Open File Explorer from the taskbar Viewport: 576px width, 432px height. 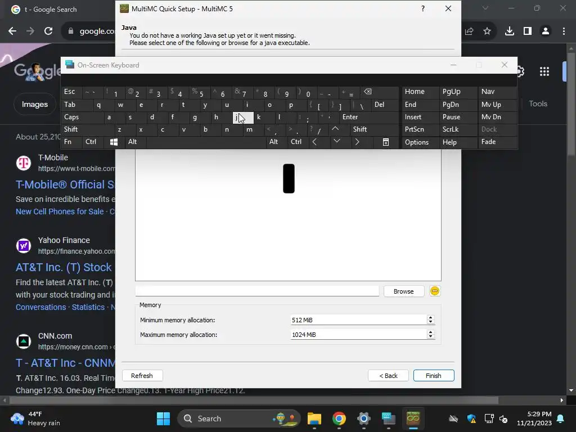pyautogui.click(x=314, y=418)
